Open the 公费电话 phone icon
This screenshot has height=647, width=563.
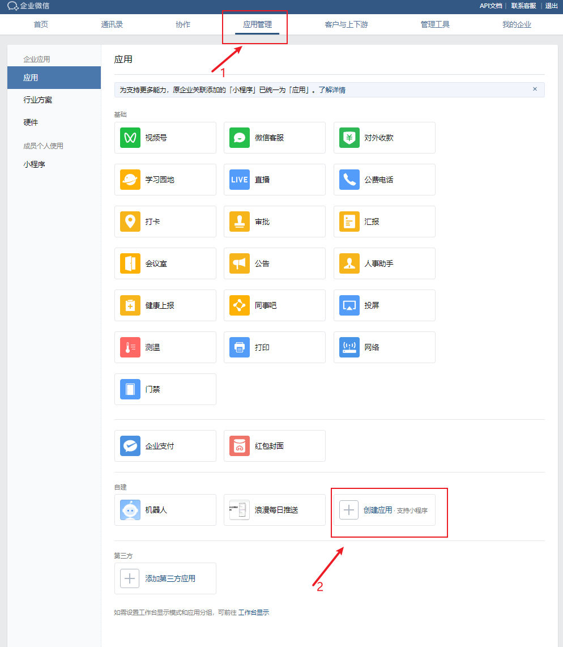click(349, 180)
